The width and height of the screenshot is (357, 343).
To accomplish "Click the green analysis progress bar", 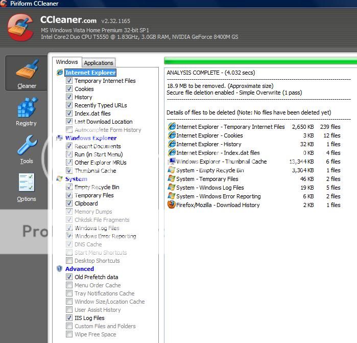I will point(260,61).
